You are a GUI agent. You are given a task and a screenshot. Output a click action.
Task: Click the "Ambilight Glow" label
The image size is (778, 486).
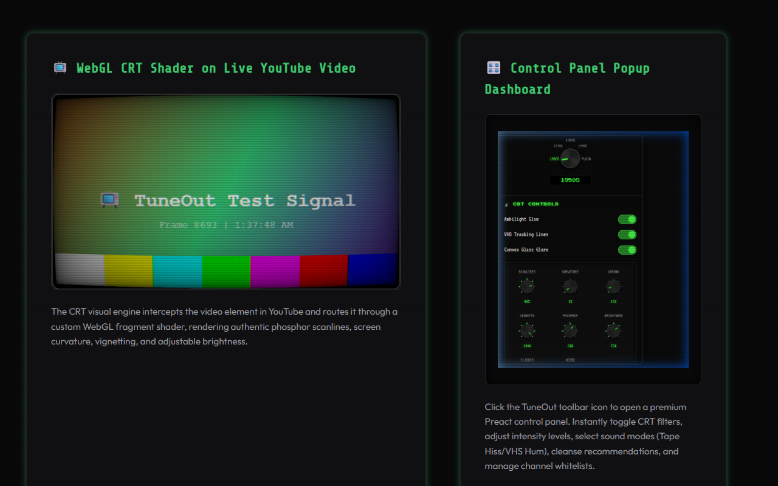pos(522,219)
